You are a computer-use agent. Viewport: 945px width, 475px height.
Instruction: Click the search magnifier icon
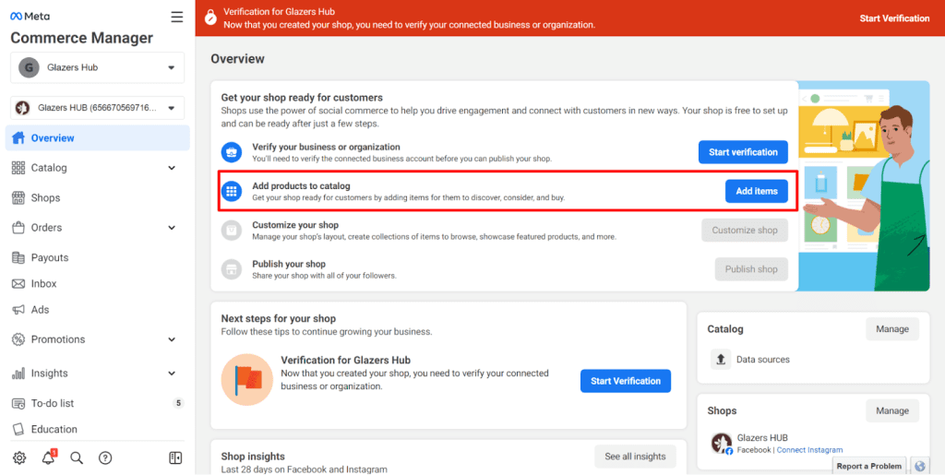tap(77, 458)
